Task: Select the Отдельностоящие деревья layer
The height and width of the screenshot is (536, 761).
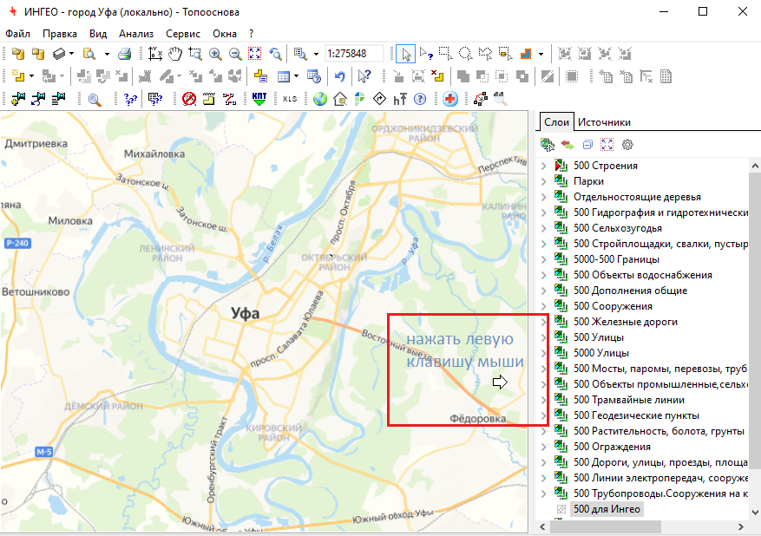Action: click(x=637, y=197)
